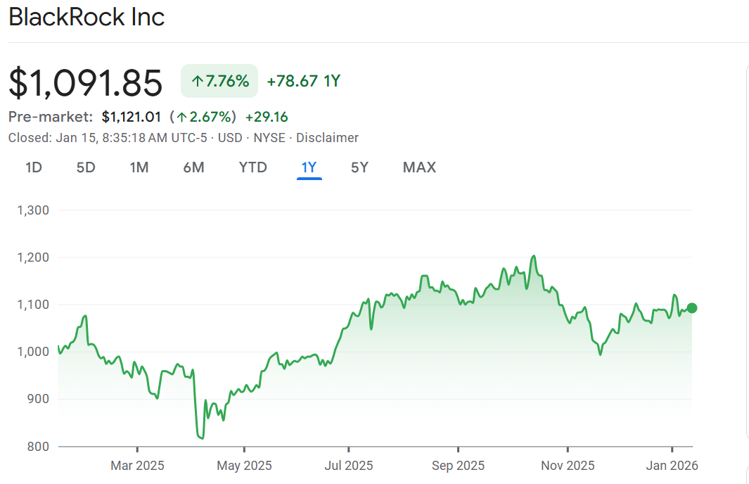Click the green endpoint dot on the chart

coord(692,307)
